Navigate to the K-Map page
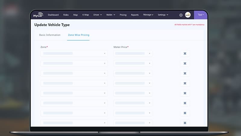The width and height of the screenshot is (241, 136). [x=86, y=15]
